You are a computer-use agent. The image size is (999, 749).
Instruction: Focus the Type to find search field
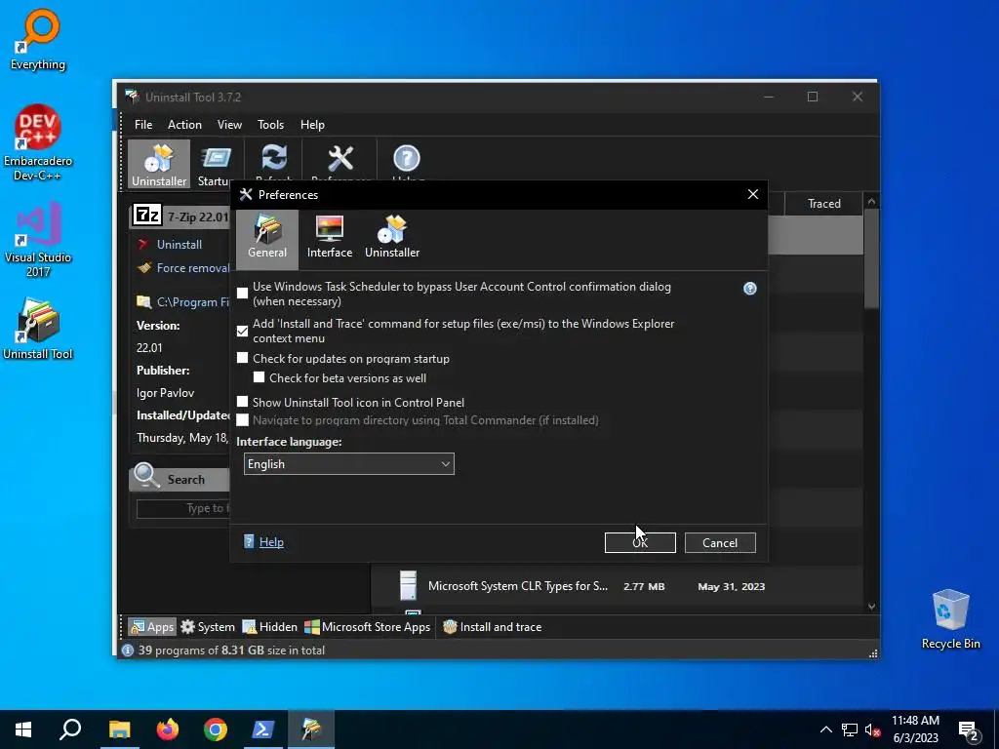click(183, 508)
